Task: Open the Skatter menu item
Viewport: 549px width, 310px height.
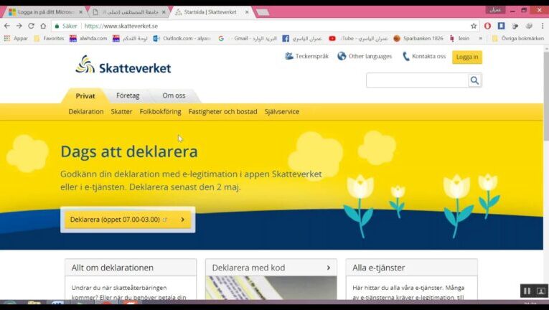Action: 121,112
